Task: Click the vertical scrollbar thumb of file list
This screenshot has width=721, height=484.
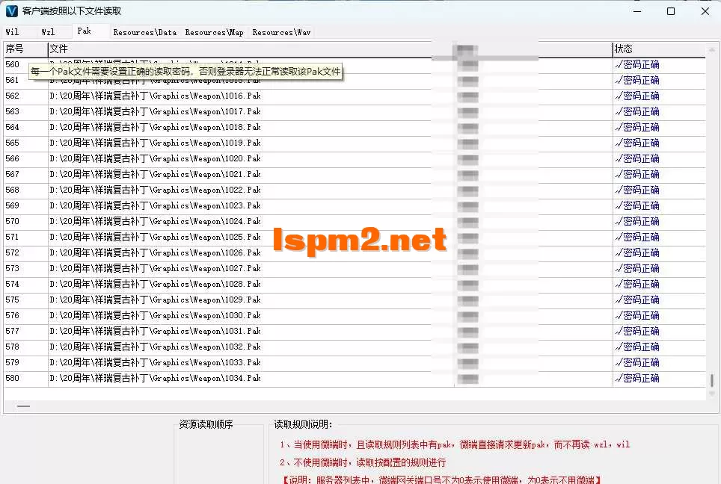Action: 712,380
